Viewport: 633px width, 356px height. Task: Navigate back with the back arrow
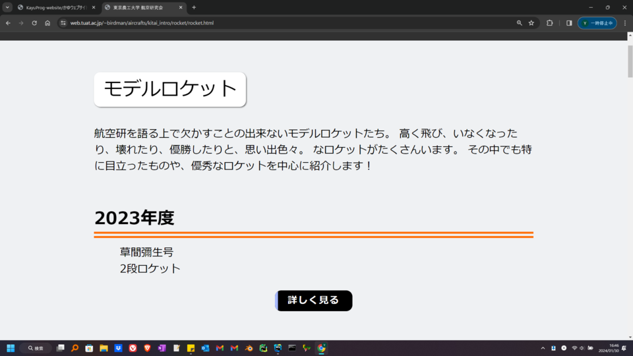pos(8,23)
